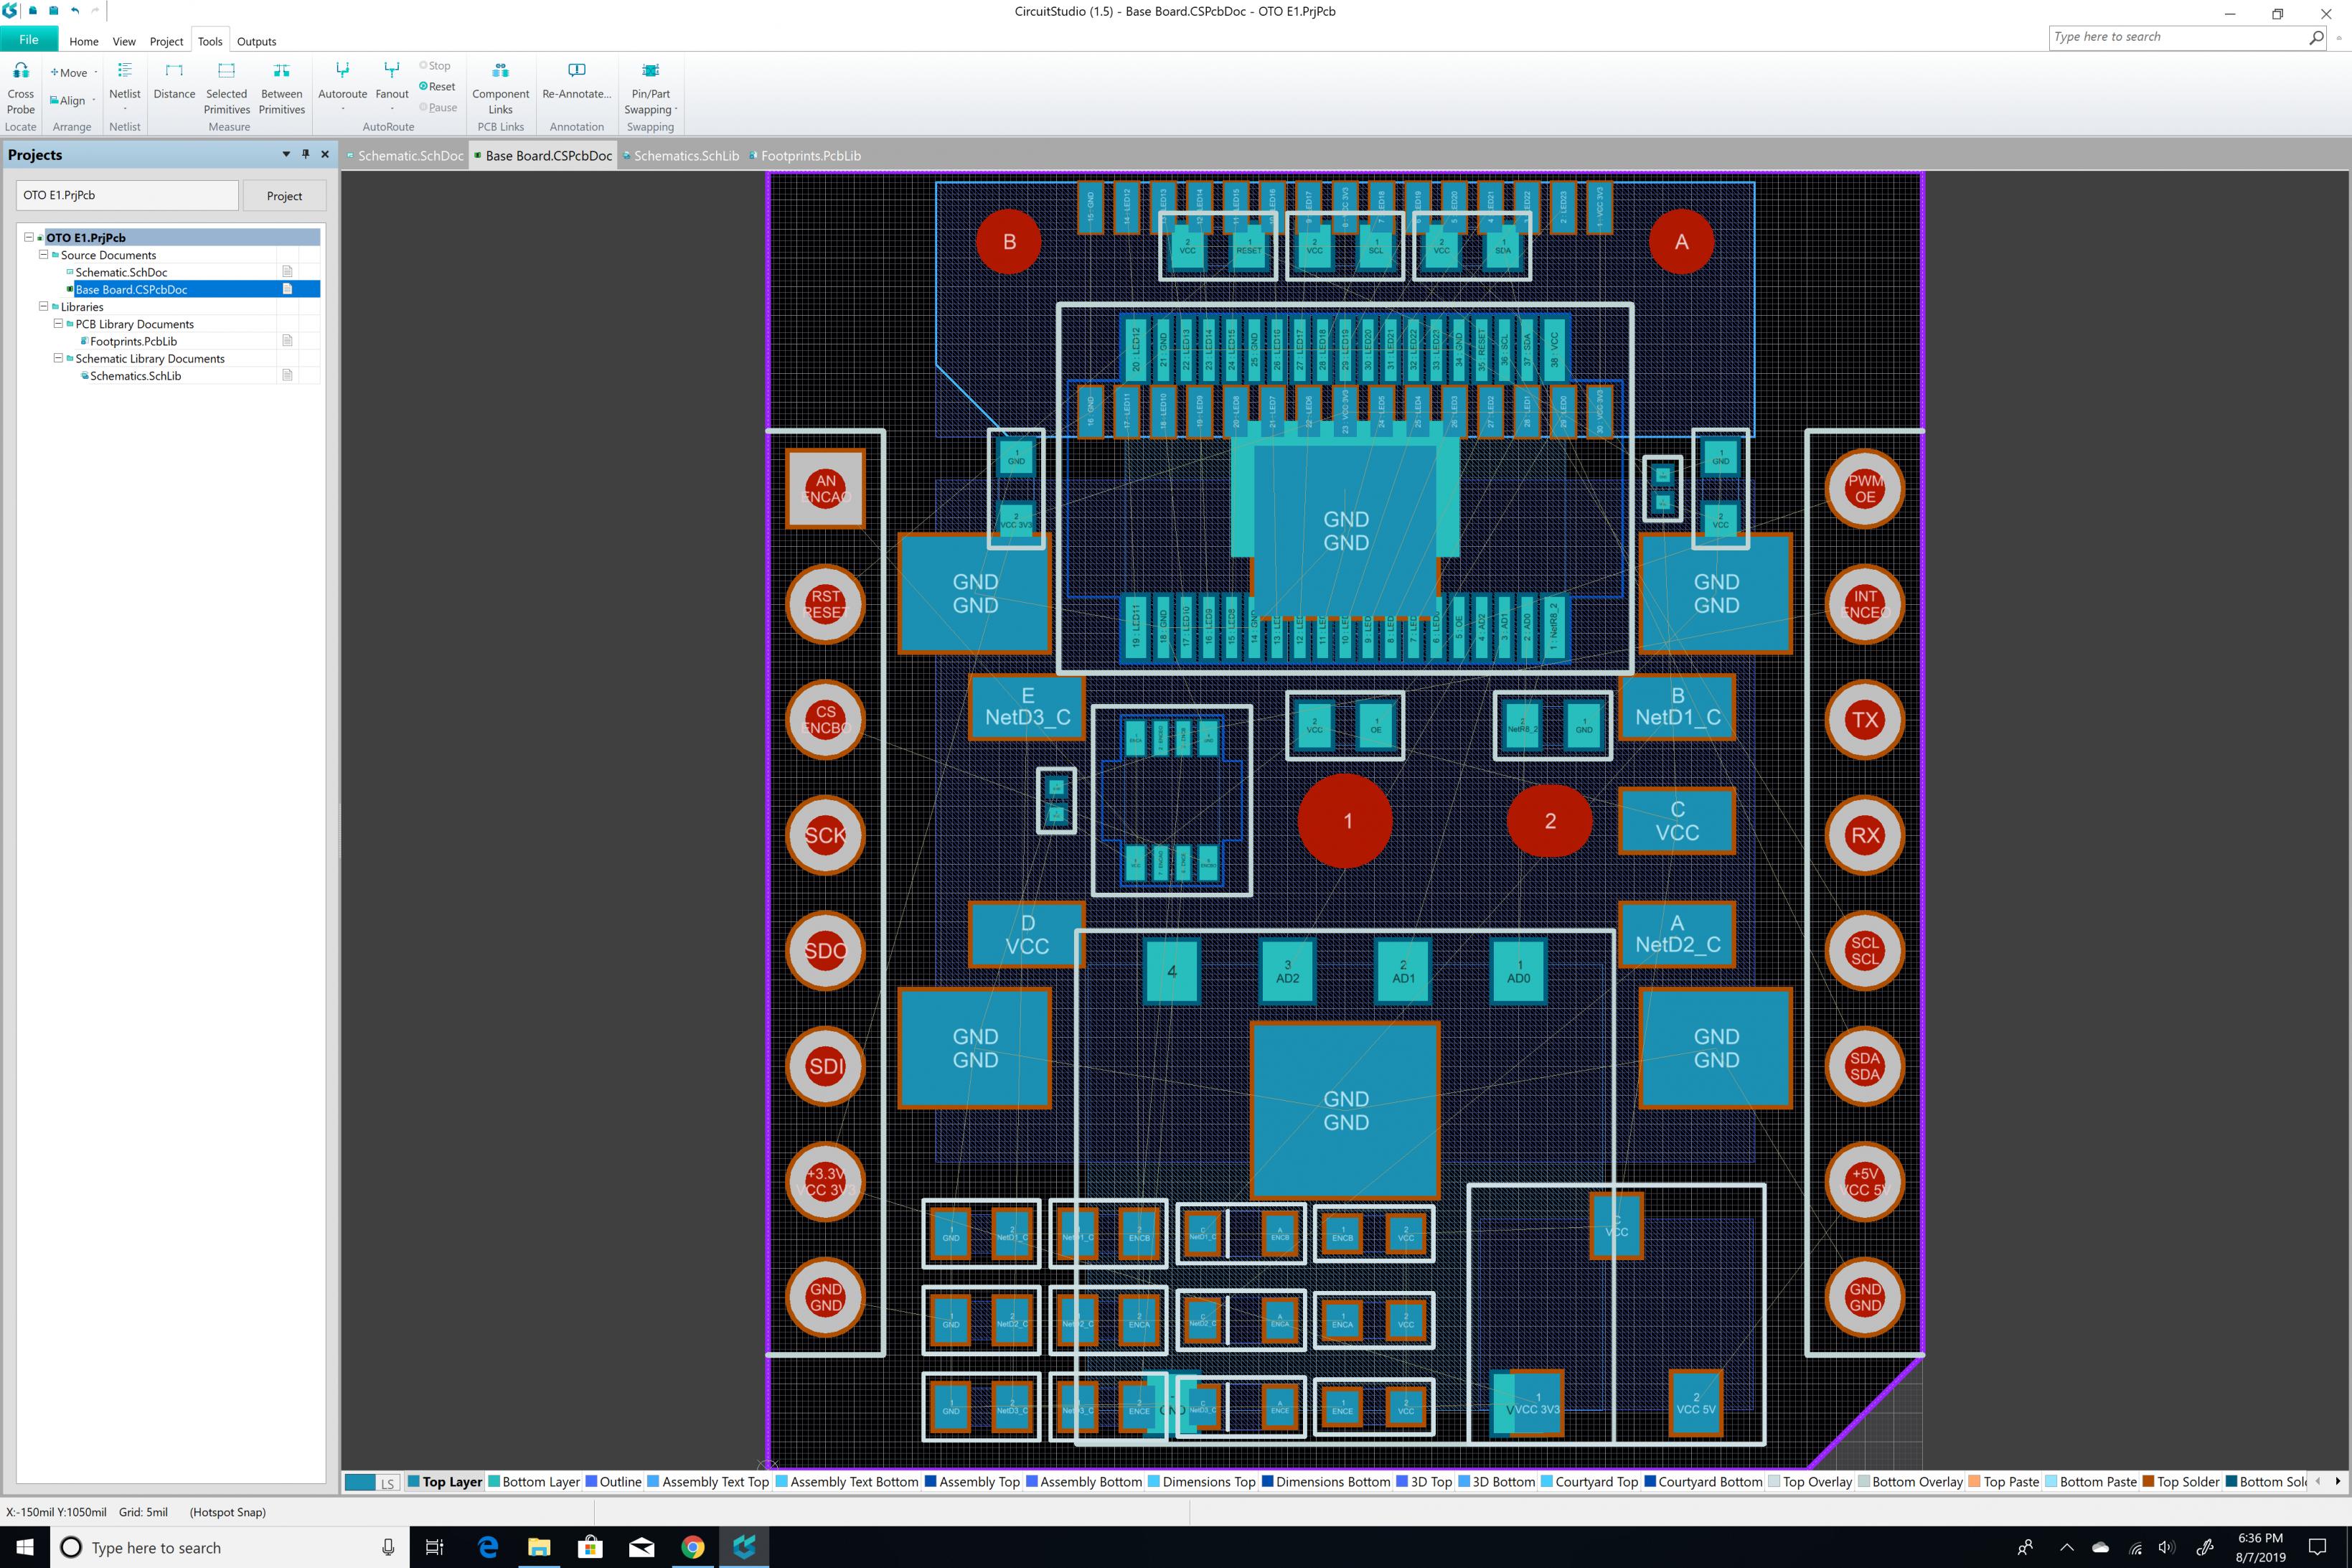Open the LS layer set button
2352x1568 pixels.
pos(387,1483)
